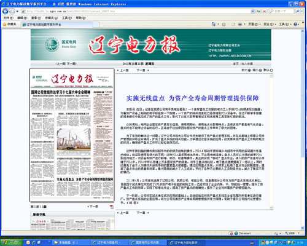Select the 默认 default size circle

pyautogui.click(x=271, y=70)
